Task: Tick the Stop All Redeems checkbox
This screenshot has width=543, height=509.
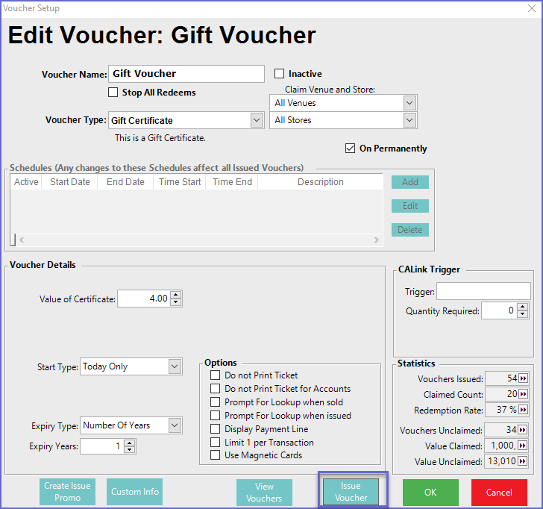Action: 113,93
